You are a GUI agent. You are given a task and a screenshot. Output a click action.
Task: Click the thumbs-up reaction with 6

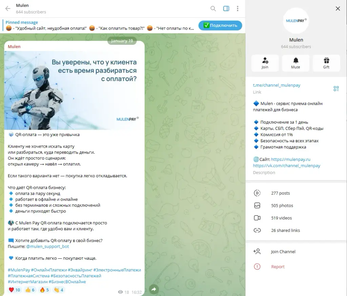[30, 290]
